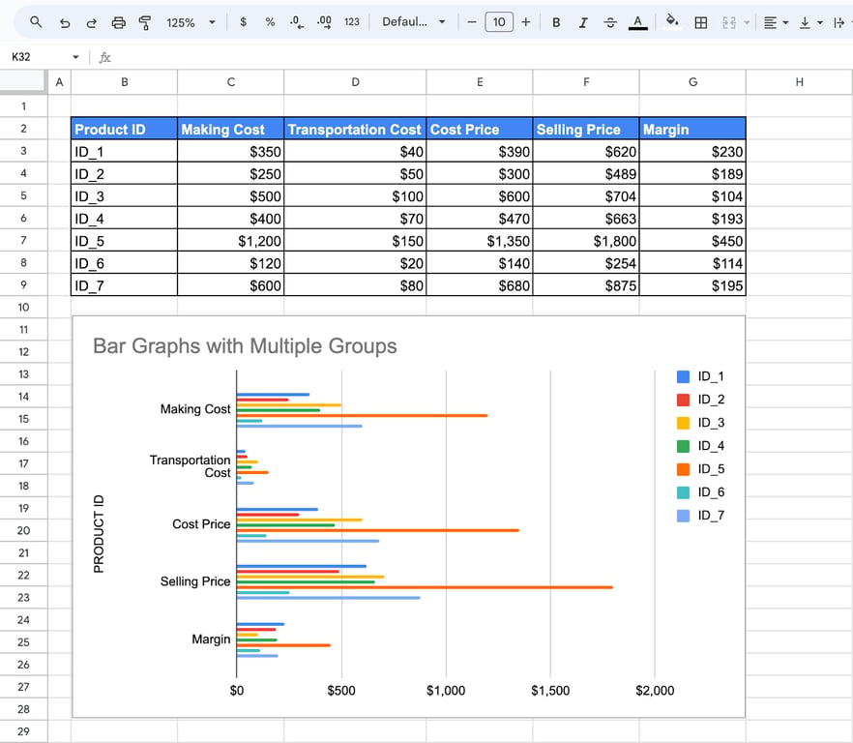
Task: Select column A header
Action: 59,82
